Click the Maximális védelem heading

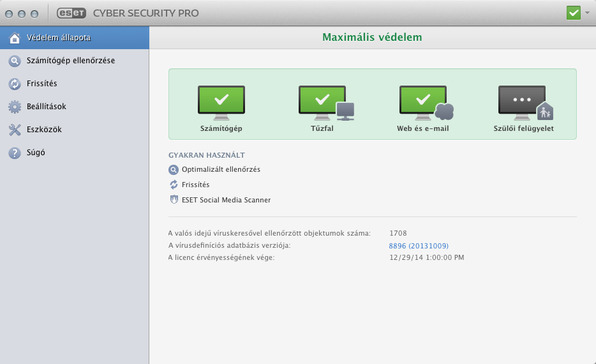372,37
